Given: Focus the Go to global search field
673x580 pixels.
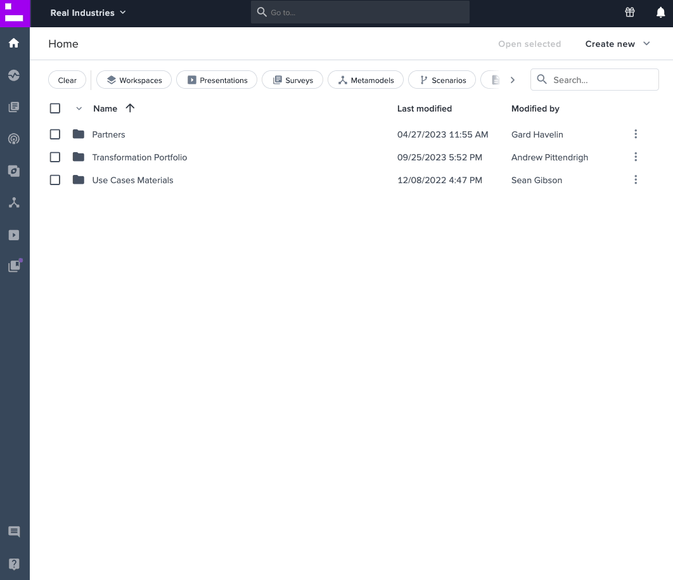Looking at the screenshot, I should pos(360,13).
